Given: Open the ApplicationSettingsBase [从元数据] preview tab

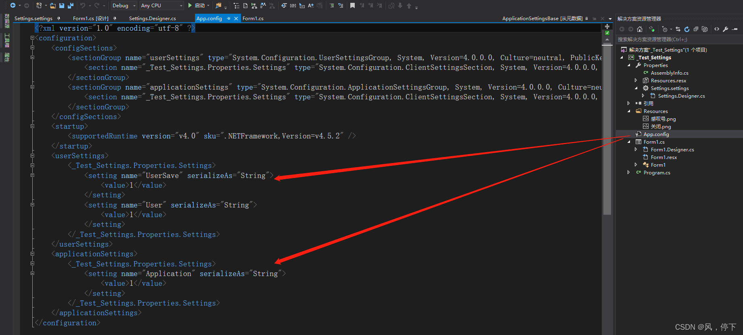Looking at the screenshot, I should click(x=542, y=19).
